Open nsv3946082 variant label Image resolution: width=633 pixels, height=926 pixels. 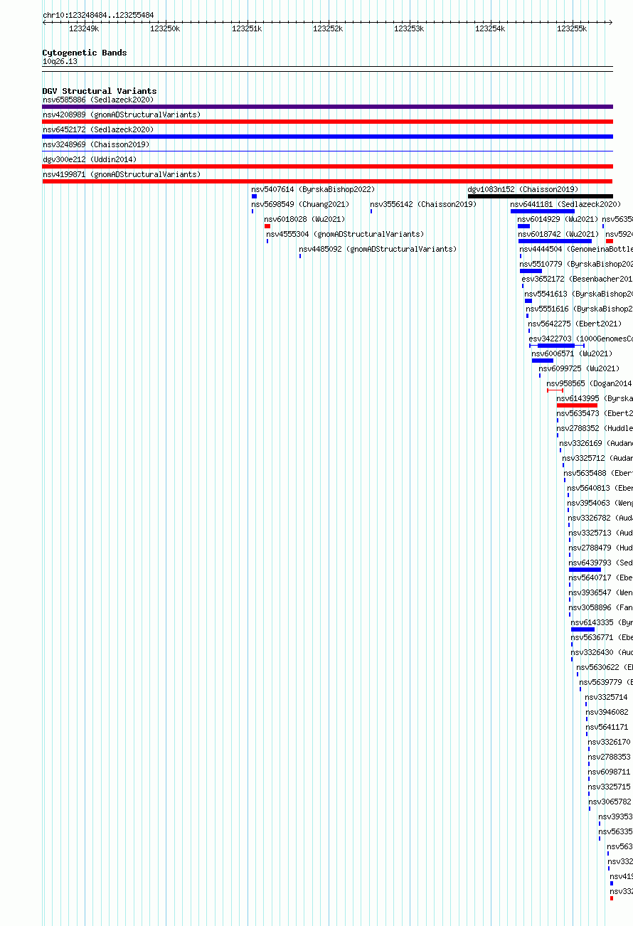(x=607, y=712)
